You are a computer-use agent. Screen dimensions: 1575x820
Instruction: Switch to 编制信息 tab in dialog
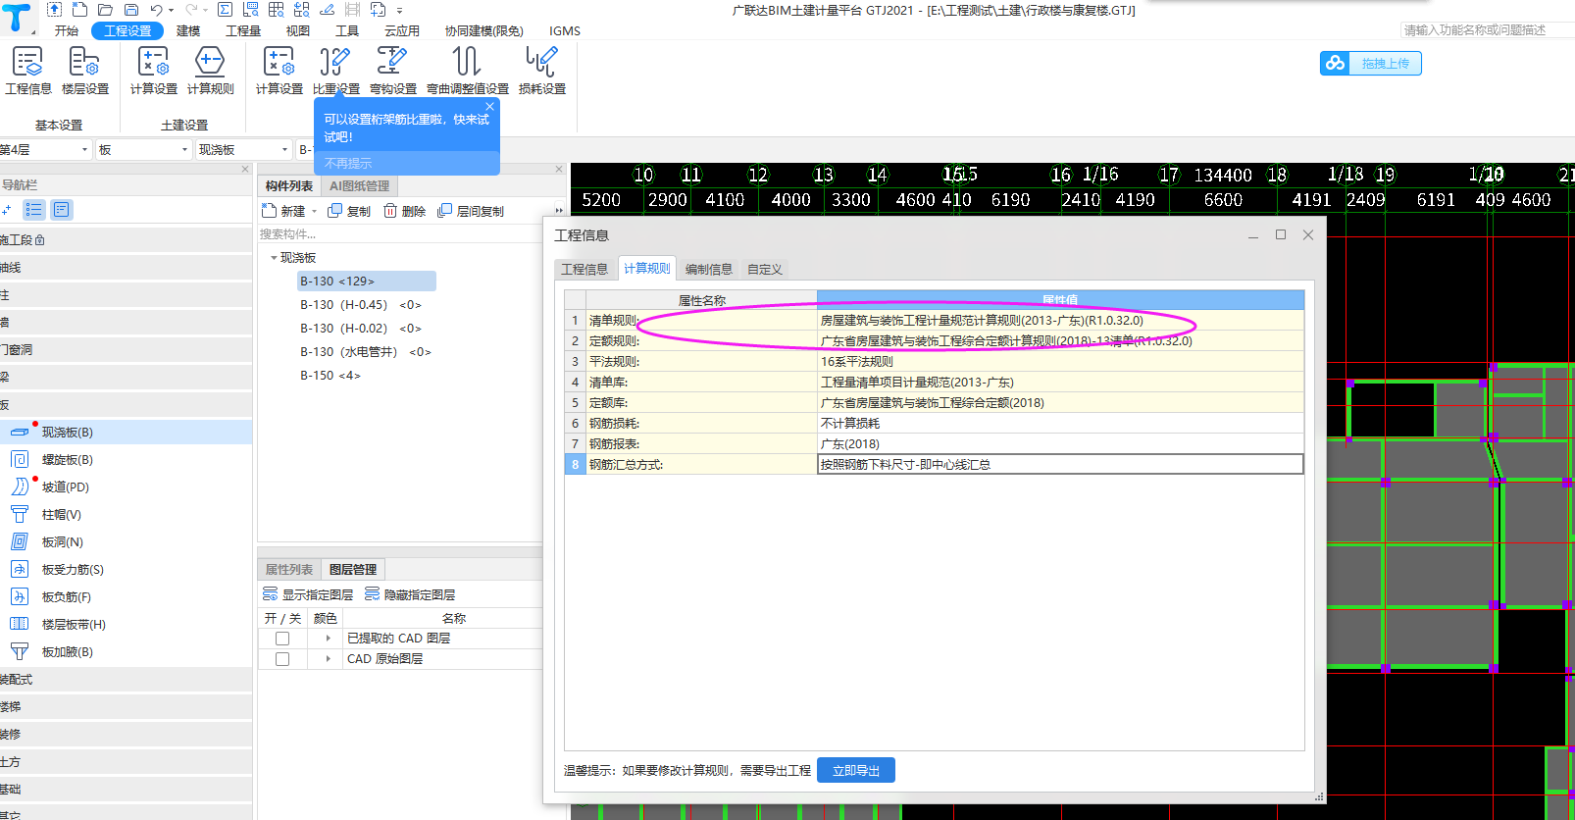pyautogui.click(x=709, y=269)
